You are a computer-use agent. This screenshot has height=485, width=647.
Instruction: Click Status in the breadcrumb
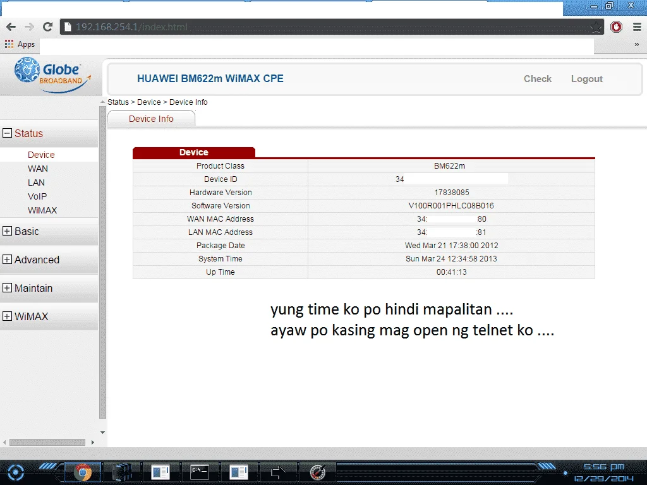pyautogui.click(x=118, y=102)
